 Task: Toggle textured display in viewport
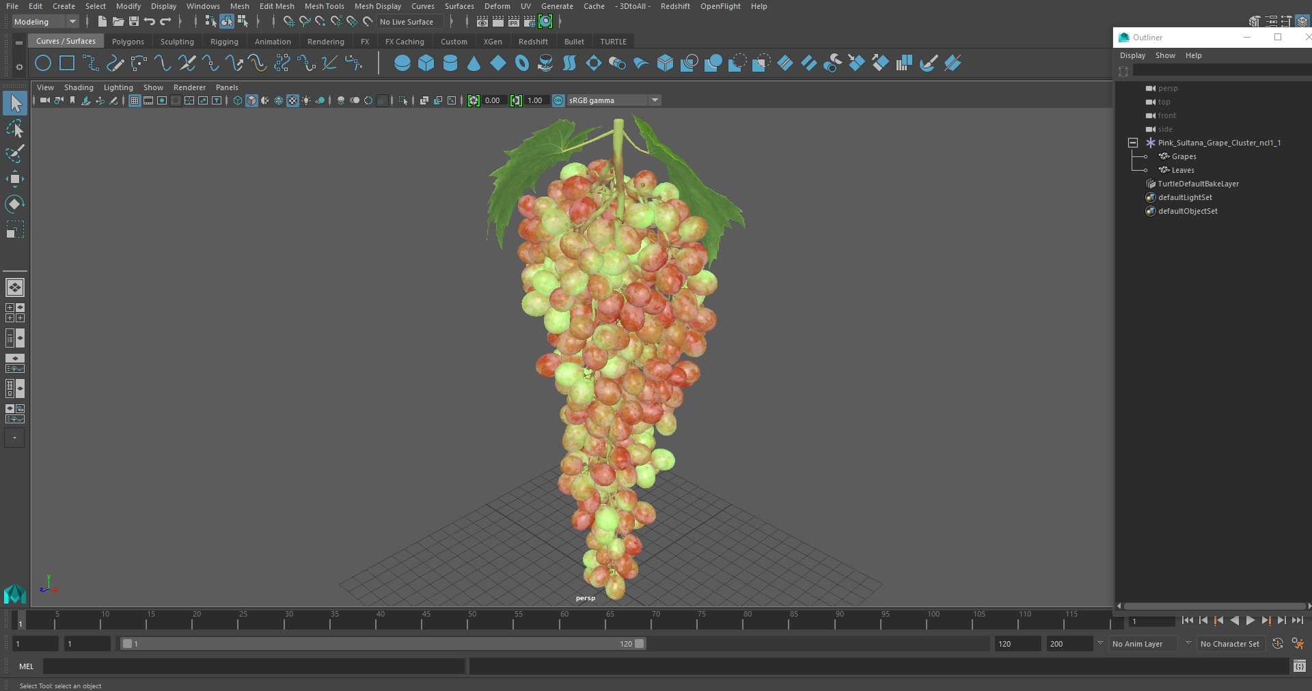(292, 100)
